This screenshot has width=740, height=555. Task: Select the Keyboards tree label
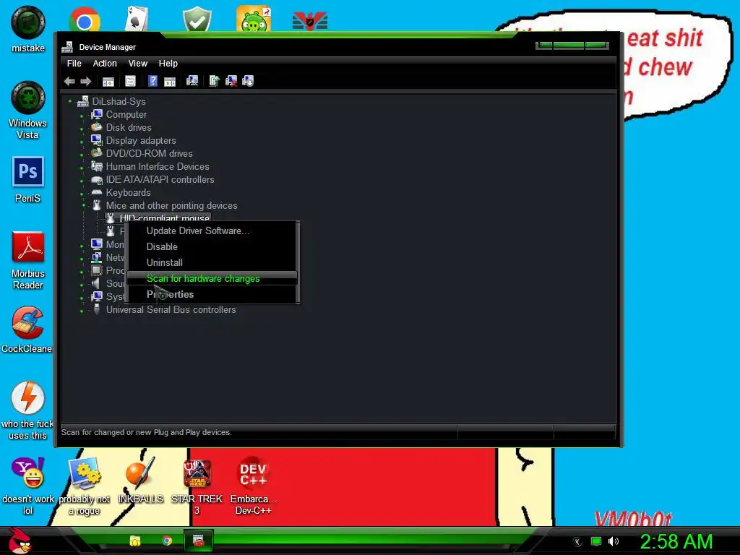coord(128,192)
